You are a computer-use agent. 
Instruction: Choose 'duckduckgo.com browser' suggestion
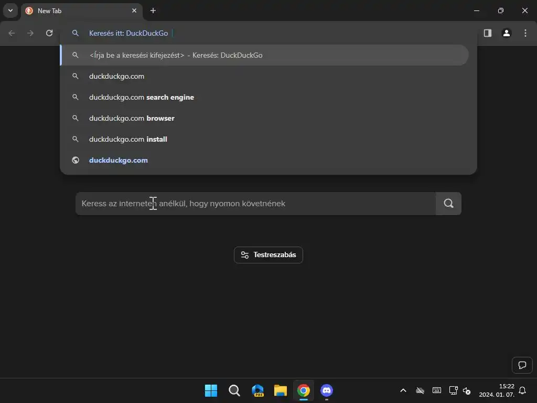click(264, 118)
